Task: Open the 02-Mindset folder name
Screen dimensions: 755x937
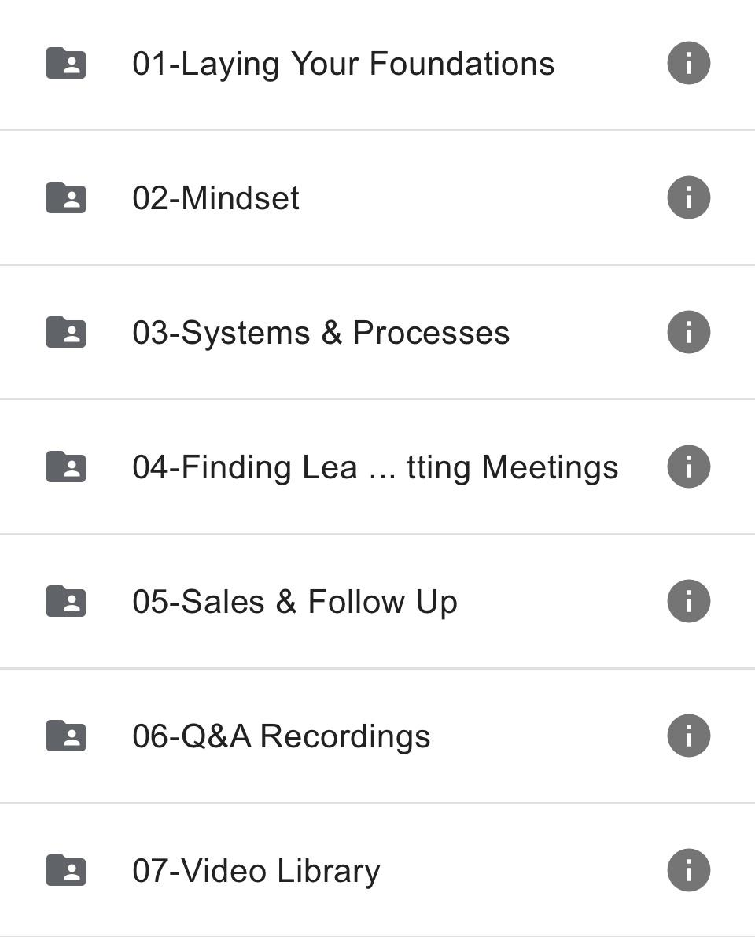Action: (215, 197)
